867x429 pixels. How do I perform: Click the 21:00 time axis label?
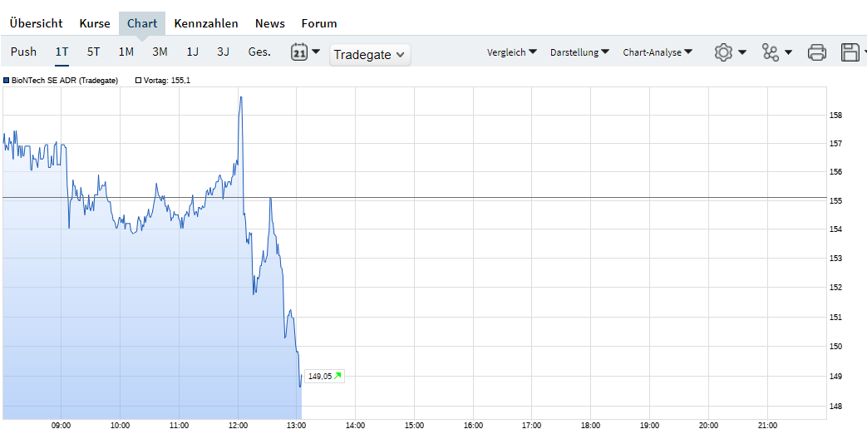767,425
